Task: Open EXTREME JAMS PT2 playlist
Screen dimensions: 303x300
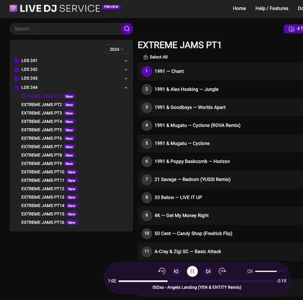Action: (x=41, y=105)
